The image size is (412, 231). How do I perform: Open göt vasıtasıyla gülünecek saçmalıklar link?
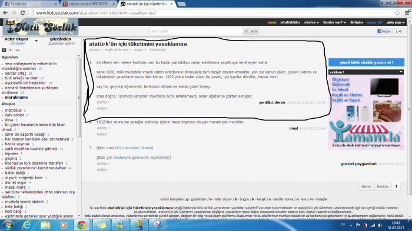point(138,158)
